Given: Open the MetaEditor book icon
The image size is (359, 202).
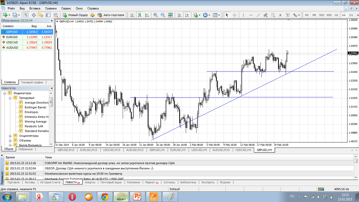Looking at the screenshot, I should point(93,15).
